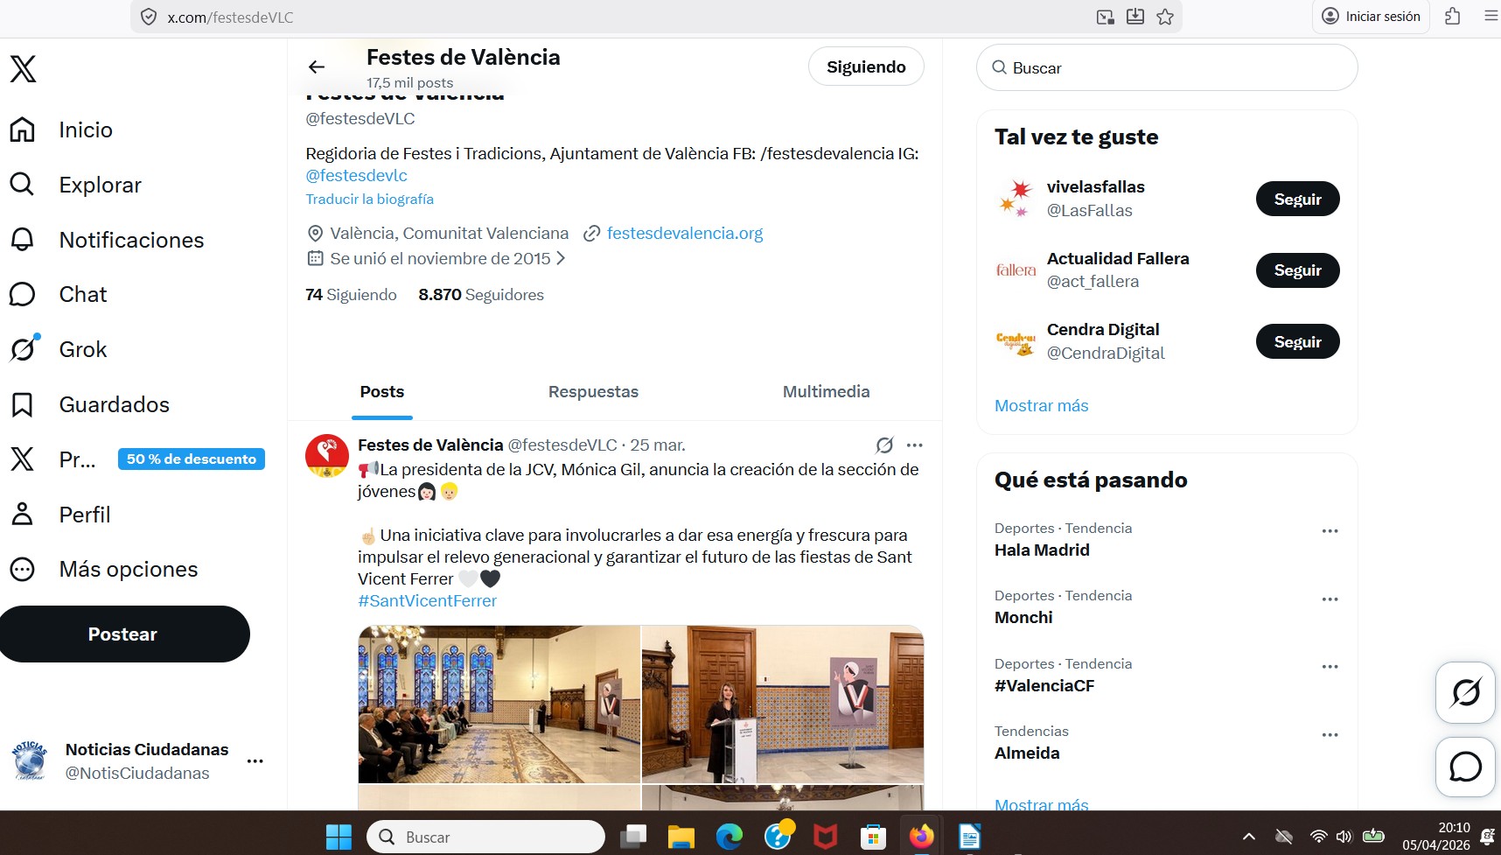Open the browser hamburger menu

[1489, 16]
